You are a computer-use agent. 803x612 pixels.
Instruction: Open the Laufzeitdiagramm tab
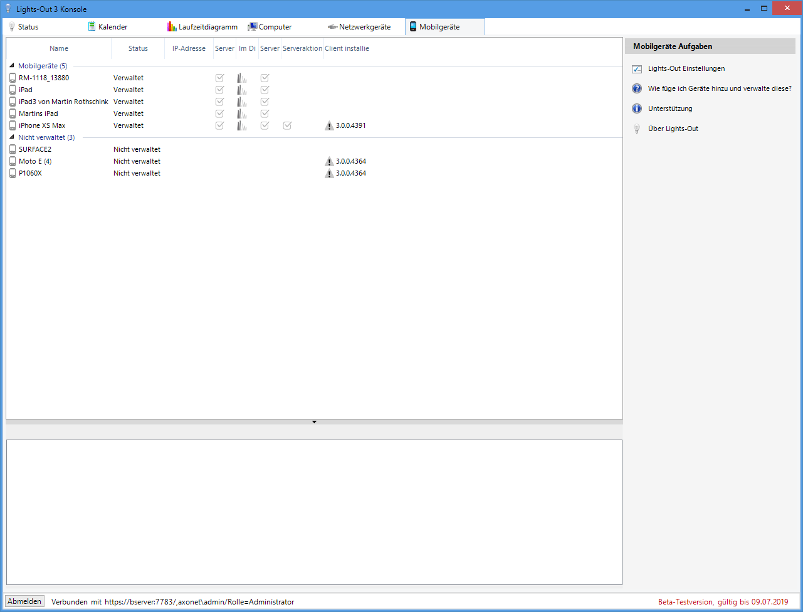point(202,27)
